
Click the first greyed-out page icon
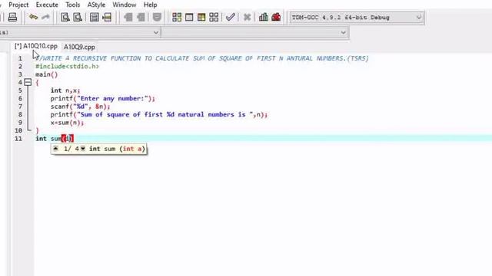(128, 17)
